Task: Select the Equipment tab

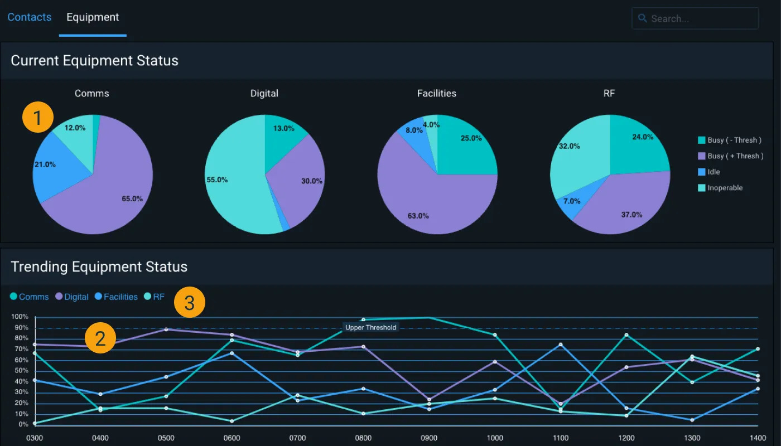Action: [93, 17]
